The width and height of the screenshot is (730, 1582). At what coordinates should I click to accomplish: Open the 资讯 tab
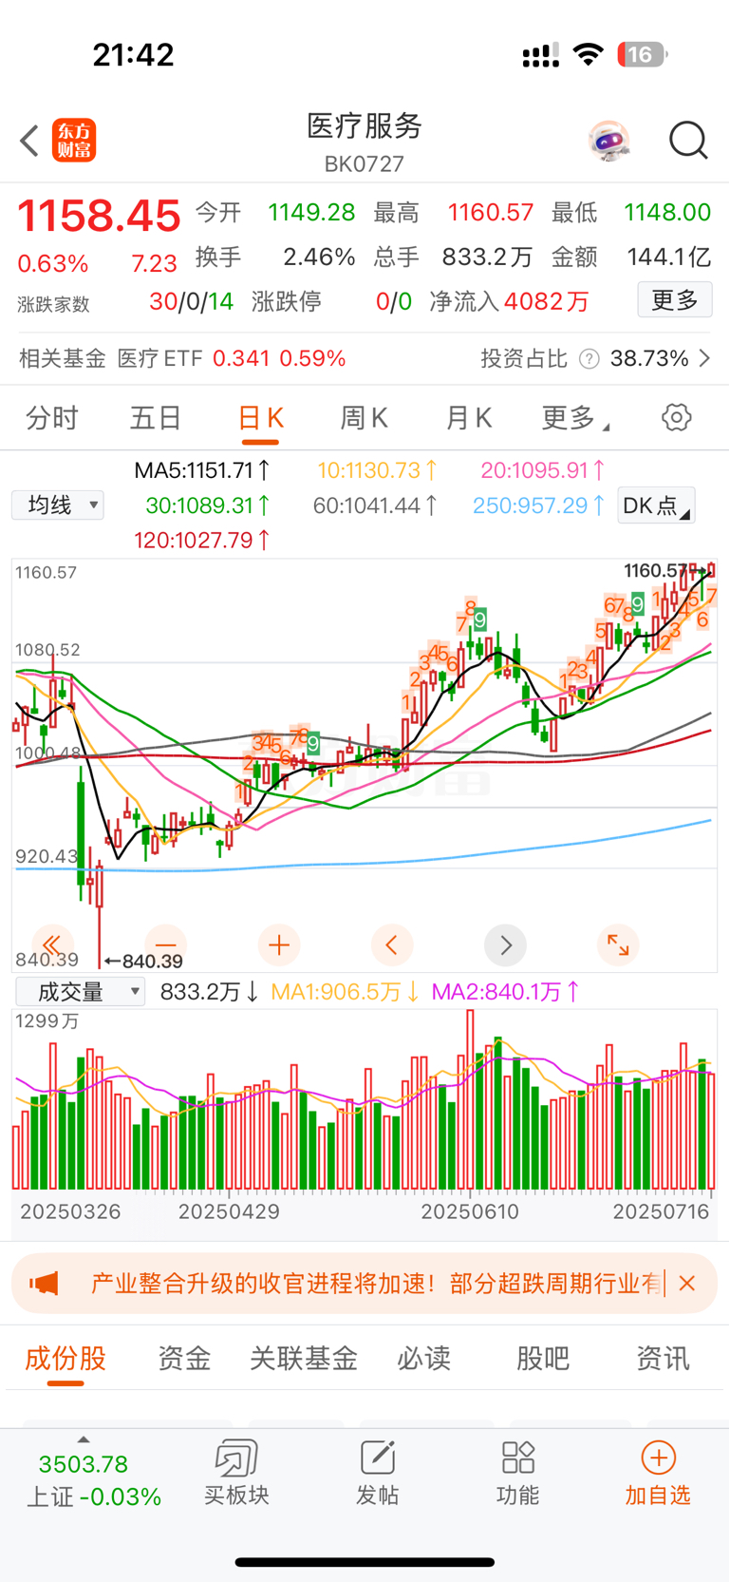[x=663, y=1359]
